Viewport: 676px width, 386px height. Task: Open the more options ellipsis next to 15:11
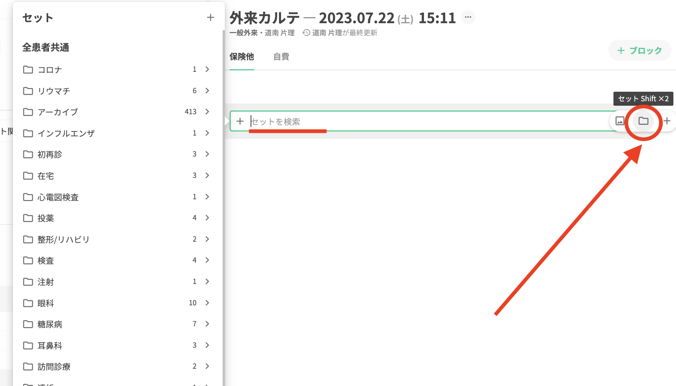pos(468,17)
